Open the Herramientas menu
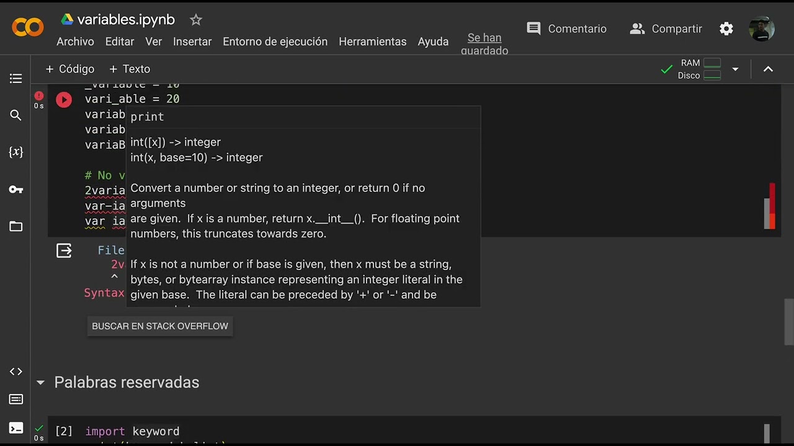 coord(372,42)
